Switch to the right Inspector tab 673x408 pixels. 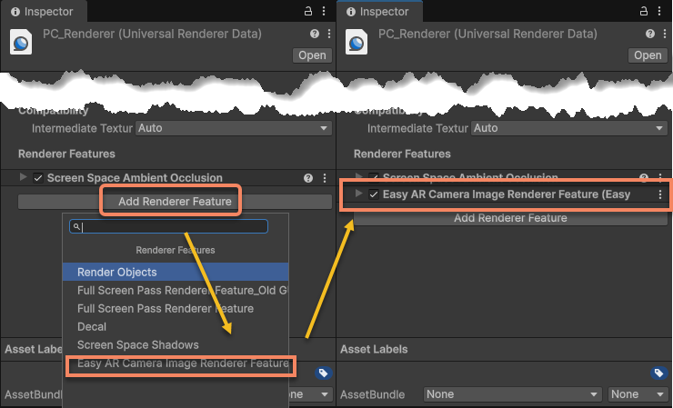pos(378,12)
